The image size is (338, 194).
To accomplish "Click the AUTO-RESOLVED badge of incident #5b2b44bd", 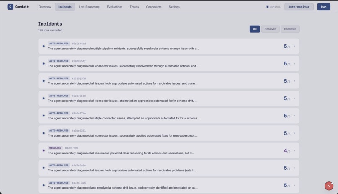I will pyautogui.click(x=59, y=44).
